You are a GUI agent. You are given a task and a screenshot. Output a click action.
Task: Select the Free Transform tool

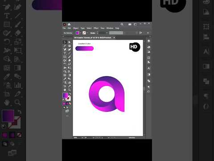[x=70, y=68]
